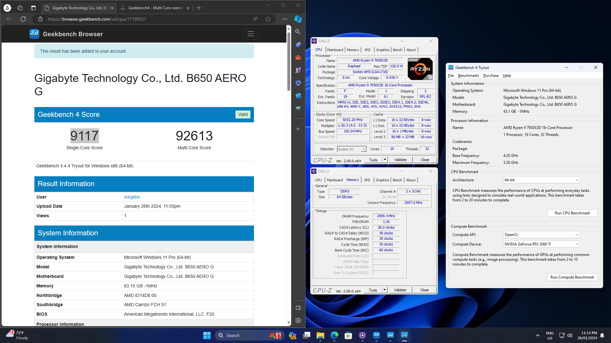Image resolution: width=611 pixels, height=343 pixels.
Task: Open the Games chess sidebar icon
Action: (x=298, y=70)
